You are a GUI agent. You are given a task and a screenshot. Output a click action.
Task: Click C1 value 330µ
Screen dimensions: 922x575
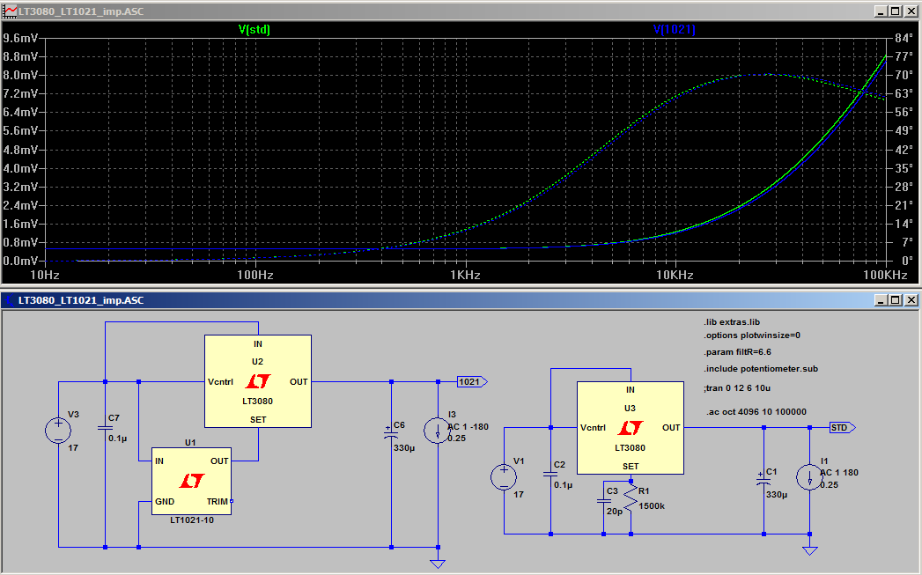pyautogui.click(x=777, y=495)
